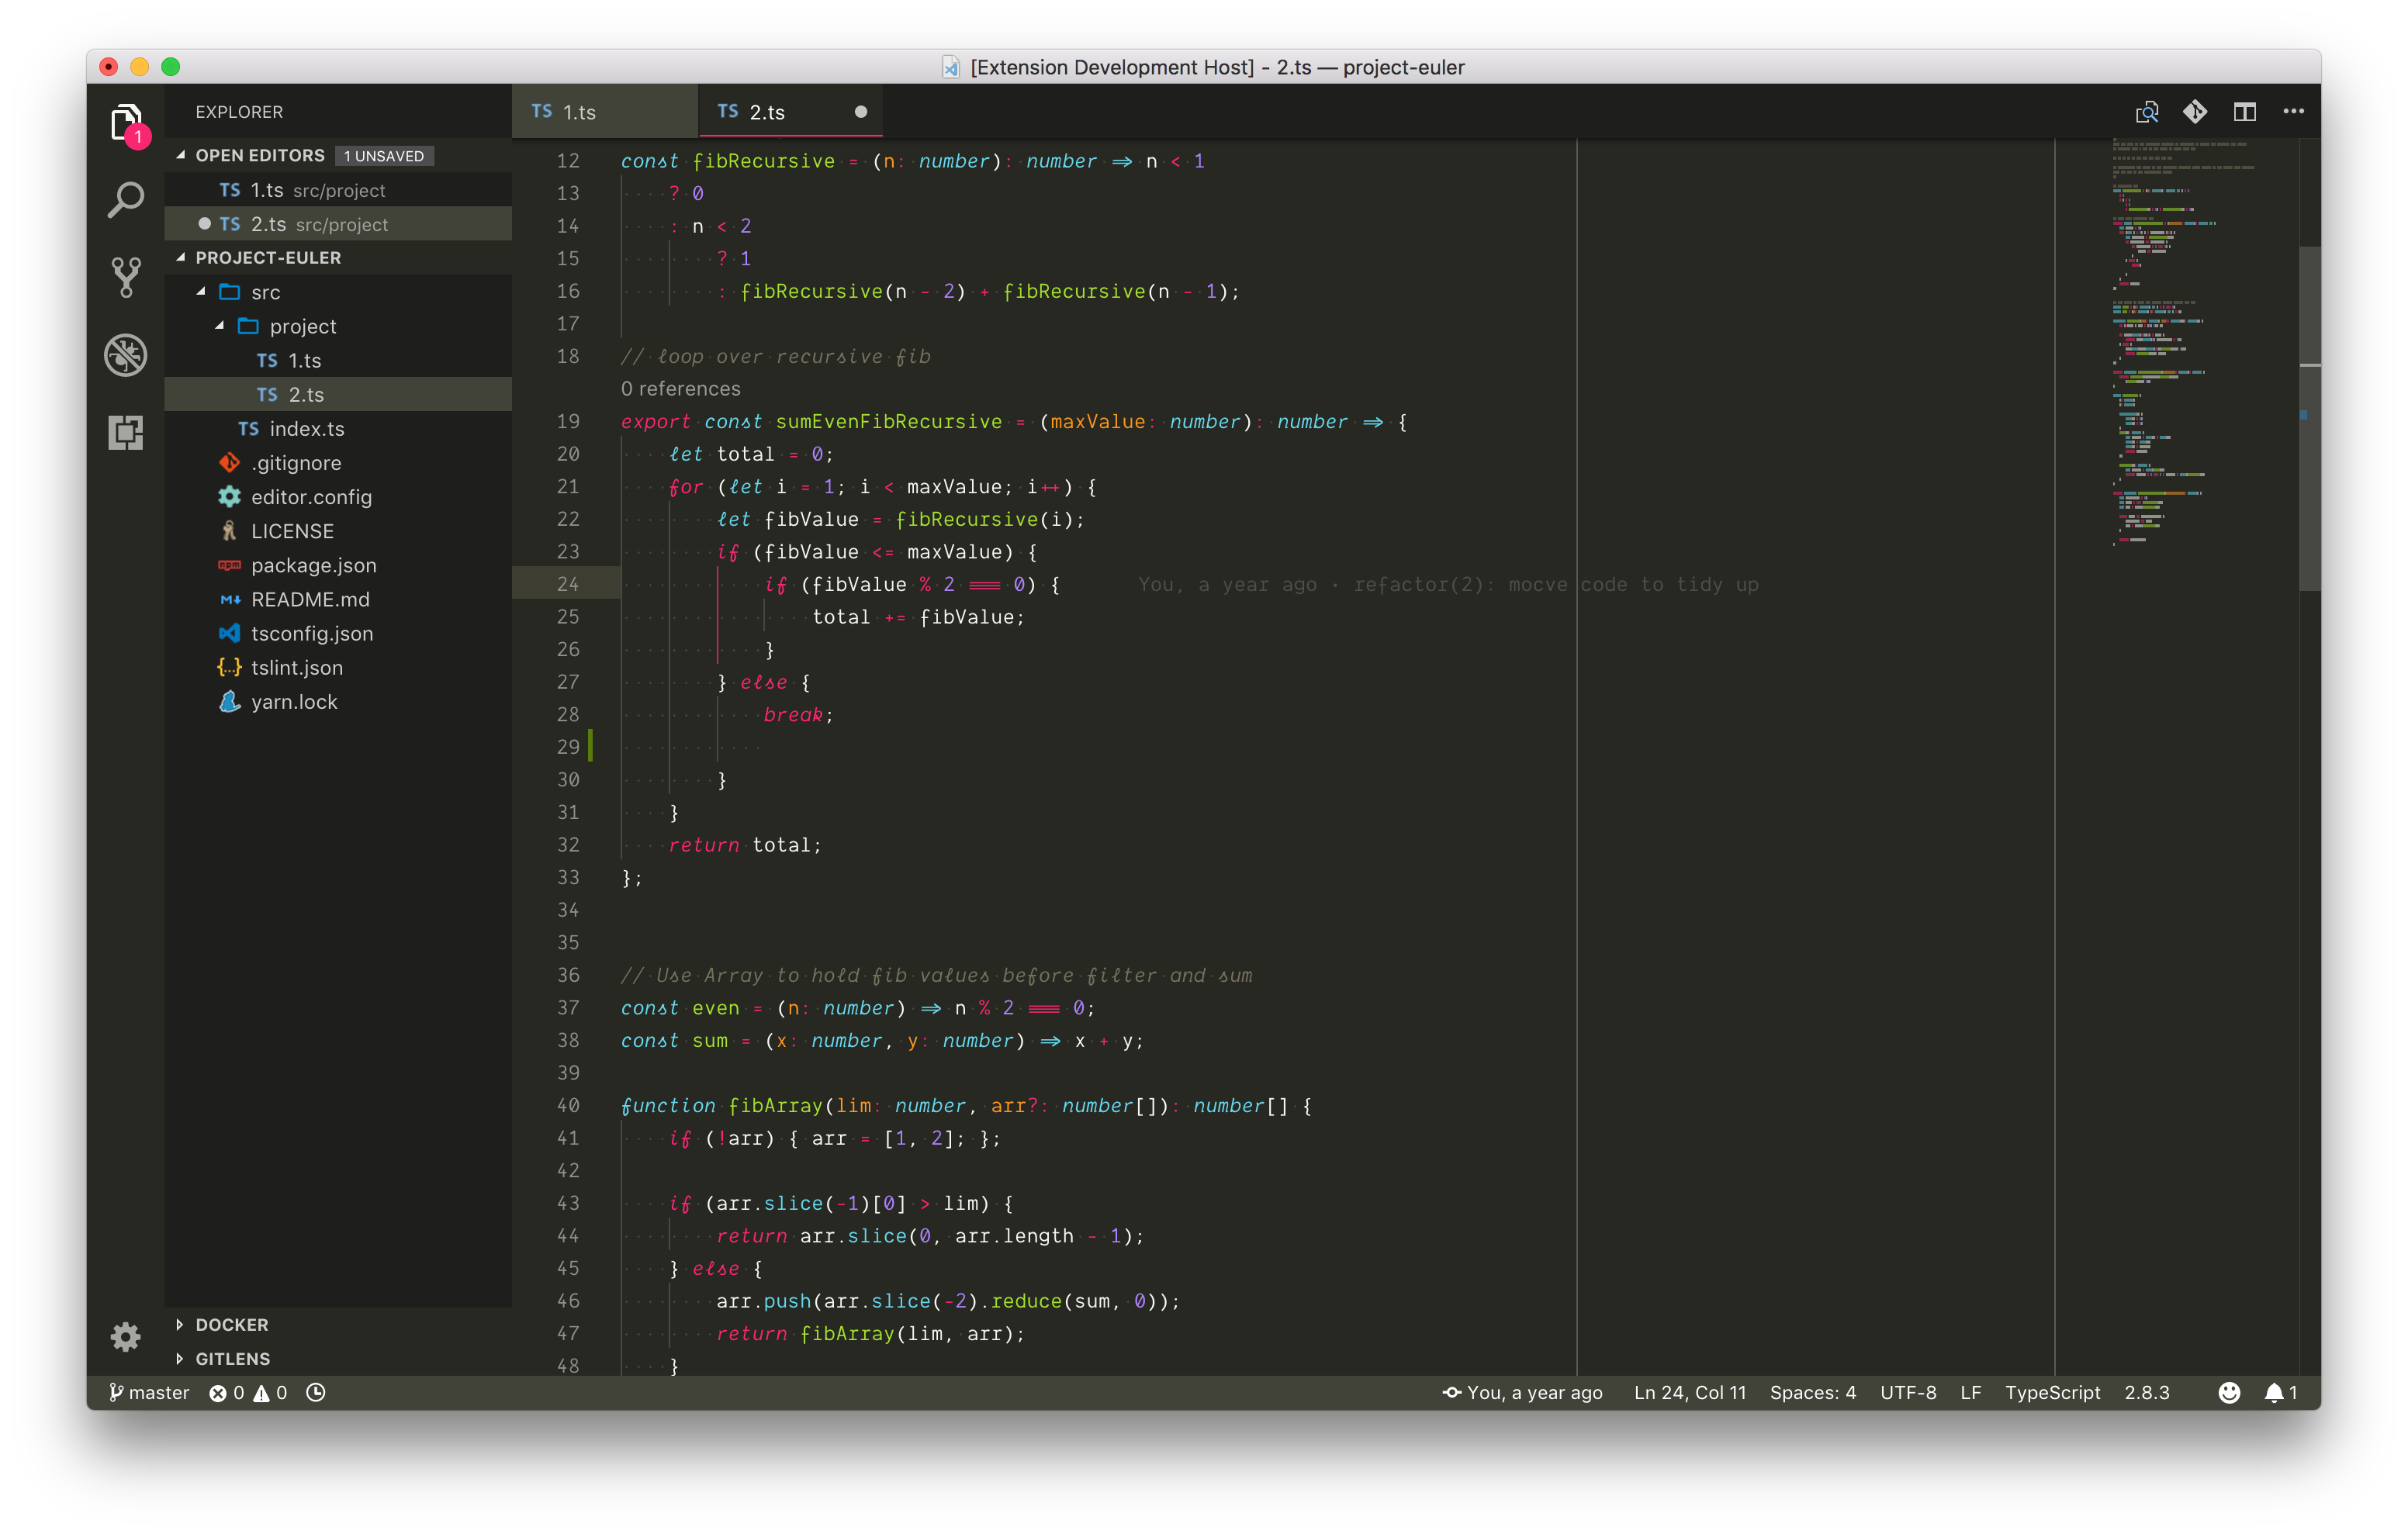Open the Debug view icon
This screenshot has height=1534, width=2408.
(125, 355)
